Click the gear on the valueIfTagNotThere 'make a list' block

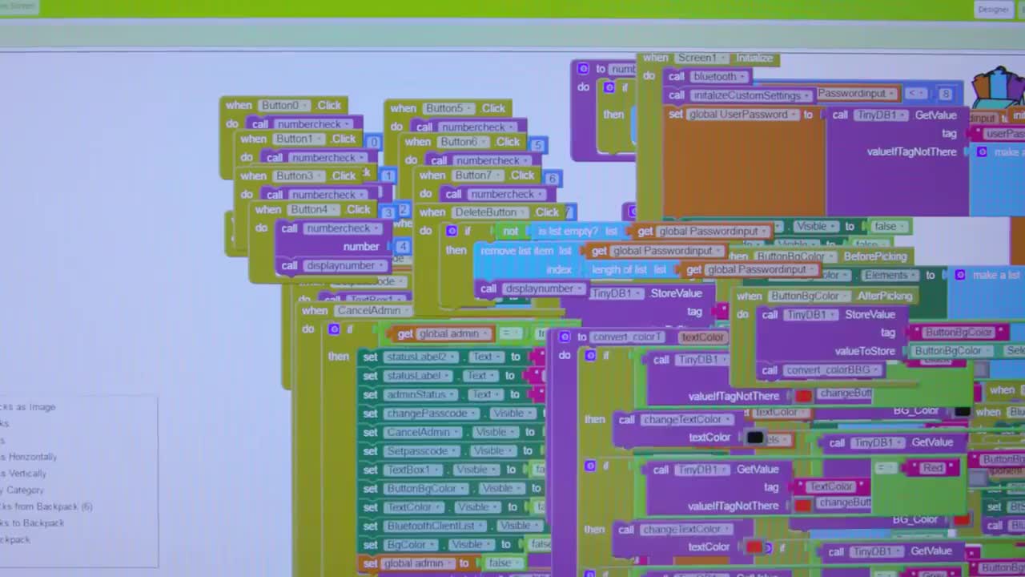pos(982,151)
